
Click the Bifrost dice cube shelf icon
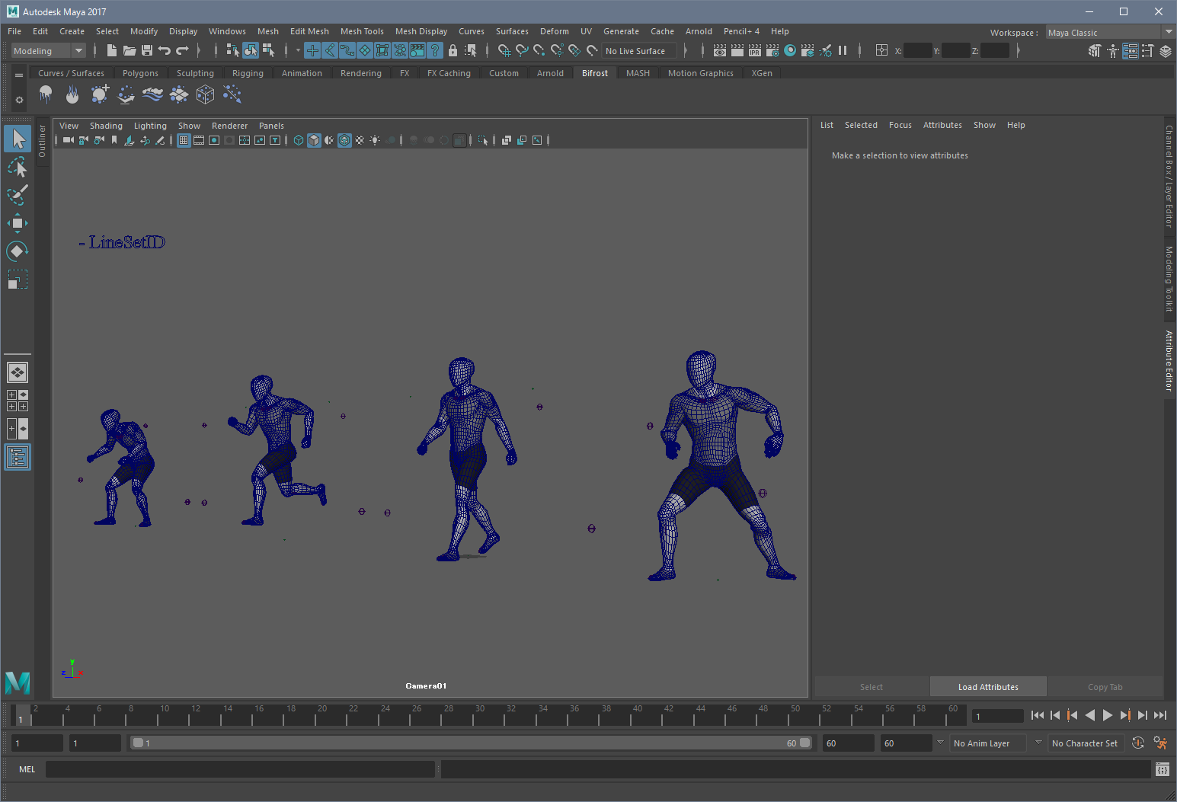point(205,94)
